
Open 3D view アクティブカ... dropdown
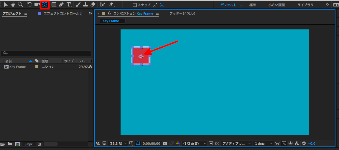236,143
